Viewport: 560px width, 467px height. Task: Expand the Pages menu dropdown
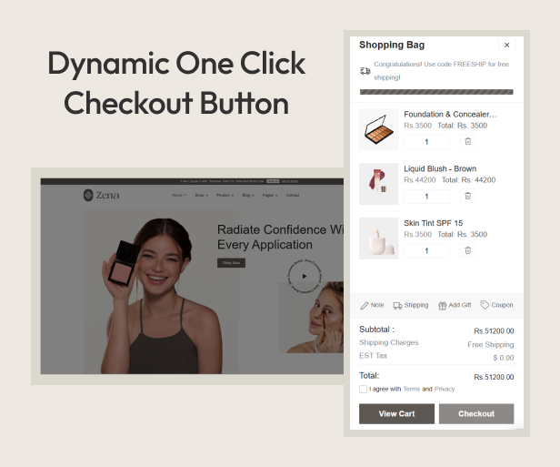(x=270, y=195)
